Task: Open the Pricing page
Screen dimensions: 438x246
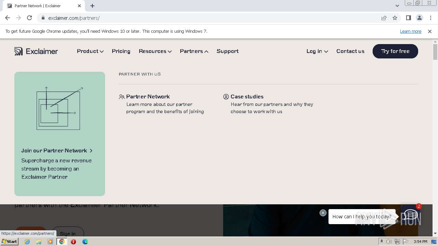Action: coord(121,51)
